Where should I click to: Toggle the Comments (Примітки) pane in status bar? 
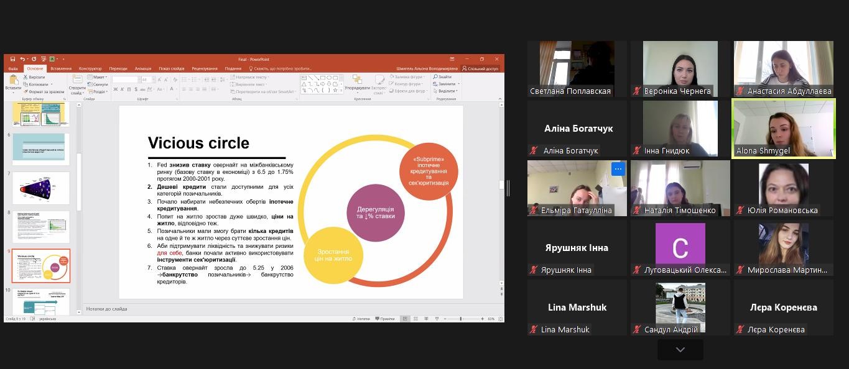(384, 319)
